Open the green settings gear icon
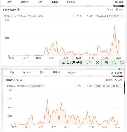This screenshot has width=127, height=132. 122,63
